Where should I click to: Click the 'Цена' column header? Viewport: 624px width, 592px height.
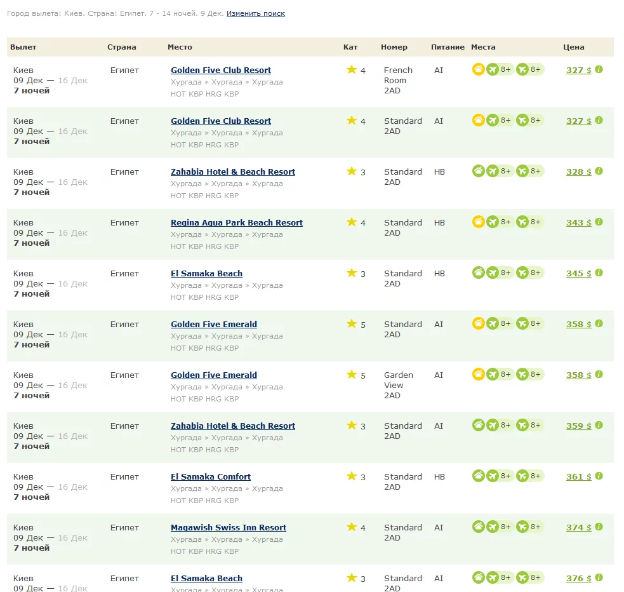click(573, 47)
